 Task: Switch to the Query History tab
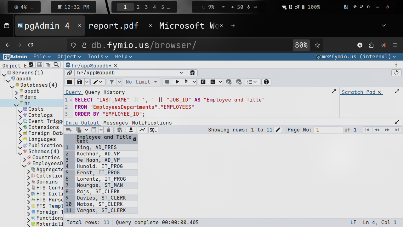(105, 92)
